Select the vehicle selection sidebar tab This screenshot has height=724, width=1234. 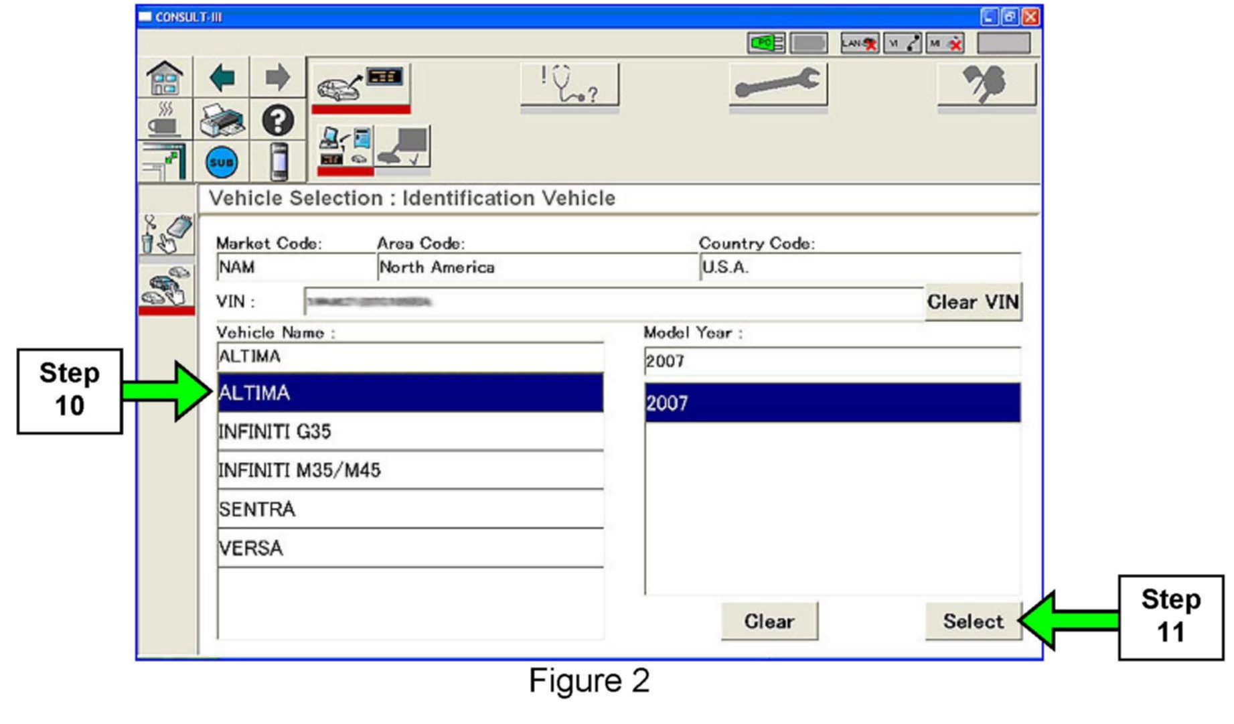(x=166, y=287)
